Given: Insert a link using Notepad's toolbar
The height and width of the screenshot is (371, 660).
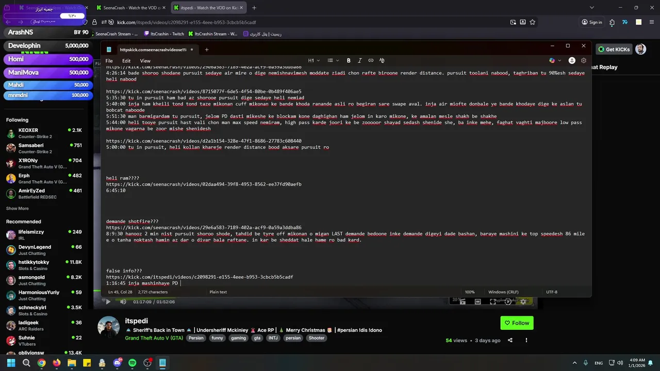Looking at the screenshot, I should click(371, 60).
